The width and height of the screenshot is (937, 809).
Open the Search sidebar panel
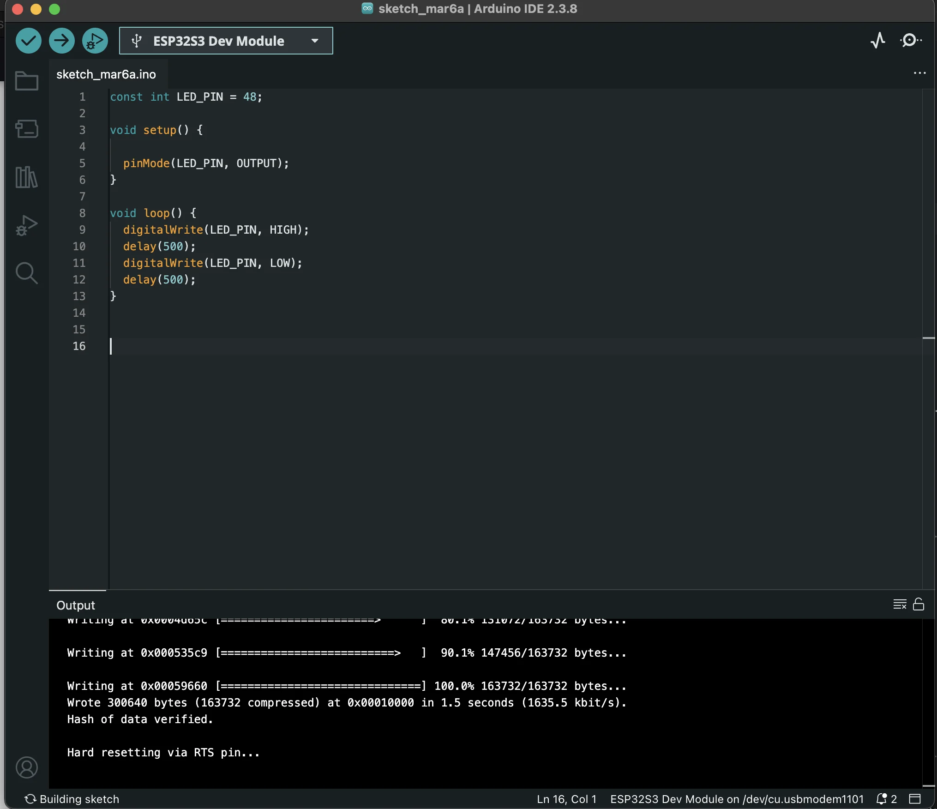pos(26,273)
